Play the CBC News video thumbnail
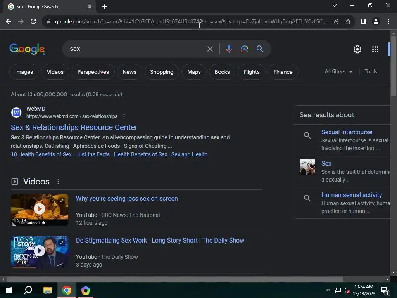This screenshot has height=298, width=397. coord(40,210)
